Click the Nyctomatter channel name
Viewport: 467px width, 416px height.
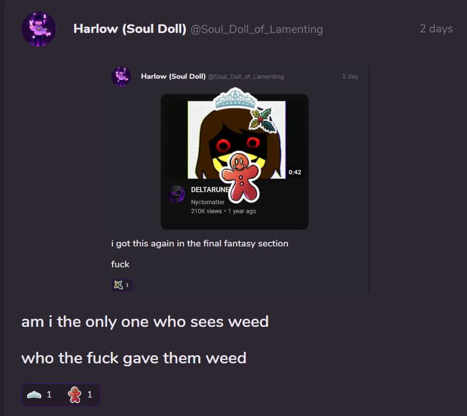207,202
